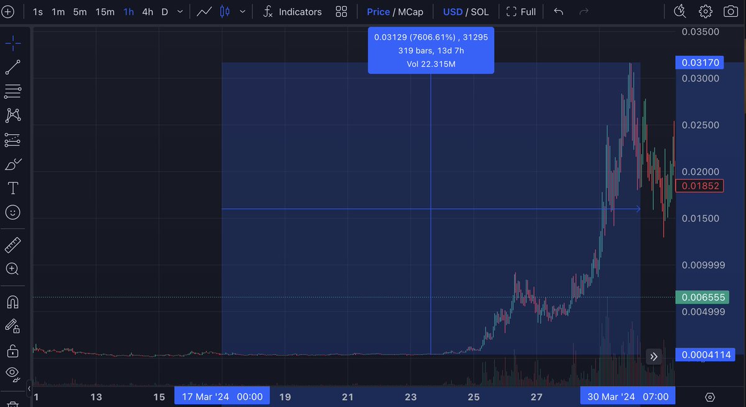The width and height of the screenshot is (746, 407).
Task: Switch chart to candlestick style
Action: click(x=224, y=12)
